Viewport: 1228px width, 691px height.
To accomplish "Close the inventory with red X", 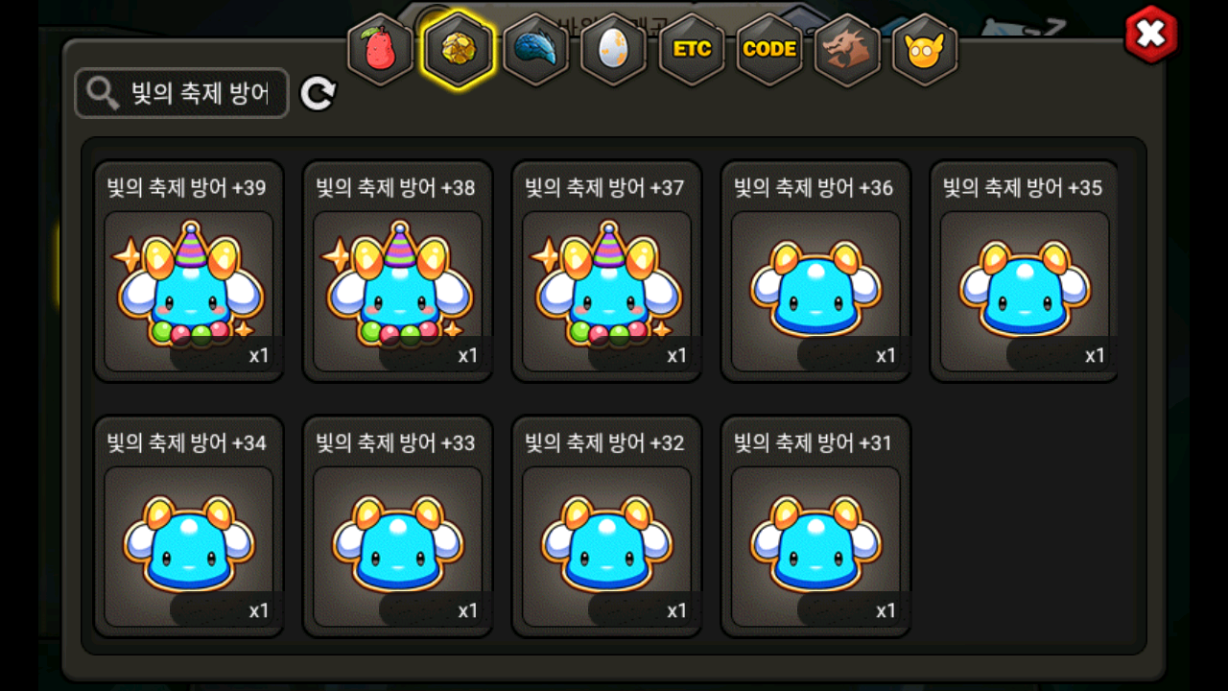I will [x=1150, y=36].
